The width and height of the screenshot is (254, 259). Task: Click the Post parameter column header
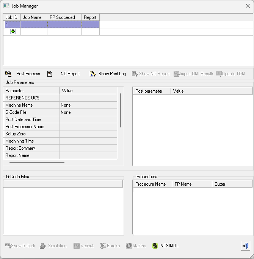click(x=151, y=91)
